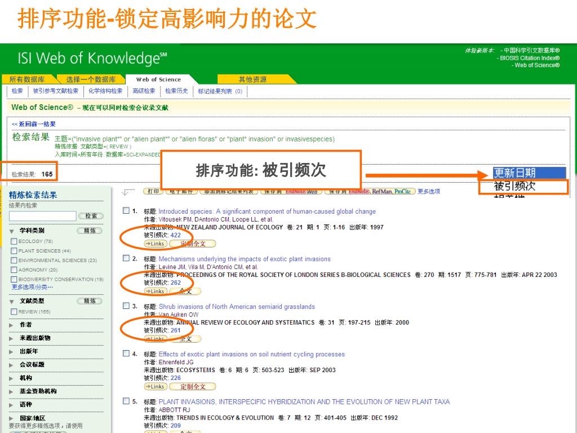Expand the 基金资助机构 refine section
The width and height of the screenshot is (577, 433).
tap(11, 391)
